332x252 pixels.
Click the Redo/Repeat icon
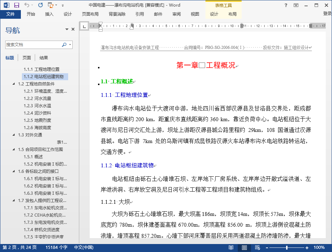(40, 5)
